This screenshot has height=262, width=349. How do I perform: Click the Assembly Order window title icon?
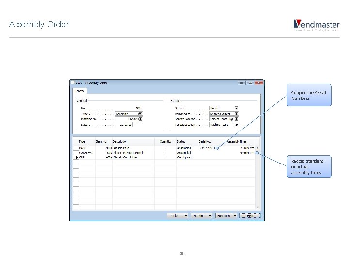pyautogui.click(x=73, y=82)
